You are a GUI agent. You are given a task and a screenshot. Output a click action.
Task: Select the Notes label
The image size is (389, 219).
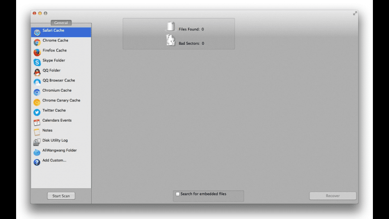[x=47, y=130]
